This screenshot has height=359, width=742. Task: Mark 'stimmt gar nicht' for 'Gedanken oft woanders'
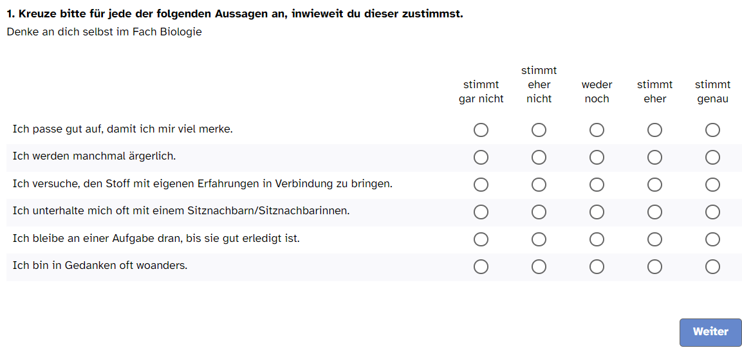(x=481, y=267)
